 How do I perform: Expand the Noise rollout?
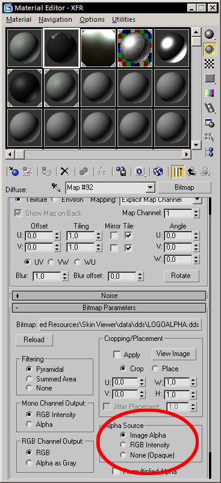pos(109,296)
